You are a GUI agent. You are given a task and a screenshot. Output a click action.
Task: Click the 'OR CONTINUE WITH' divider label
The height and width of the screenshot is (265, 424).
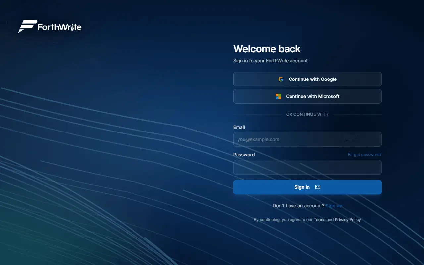pos(307,114)
